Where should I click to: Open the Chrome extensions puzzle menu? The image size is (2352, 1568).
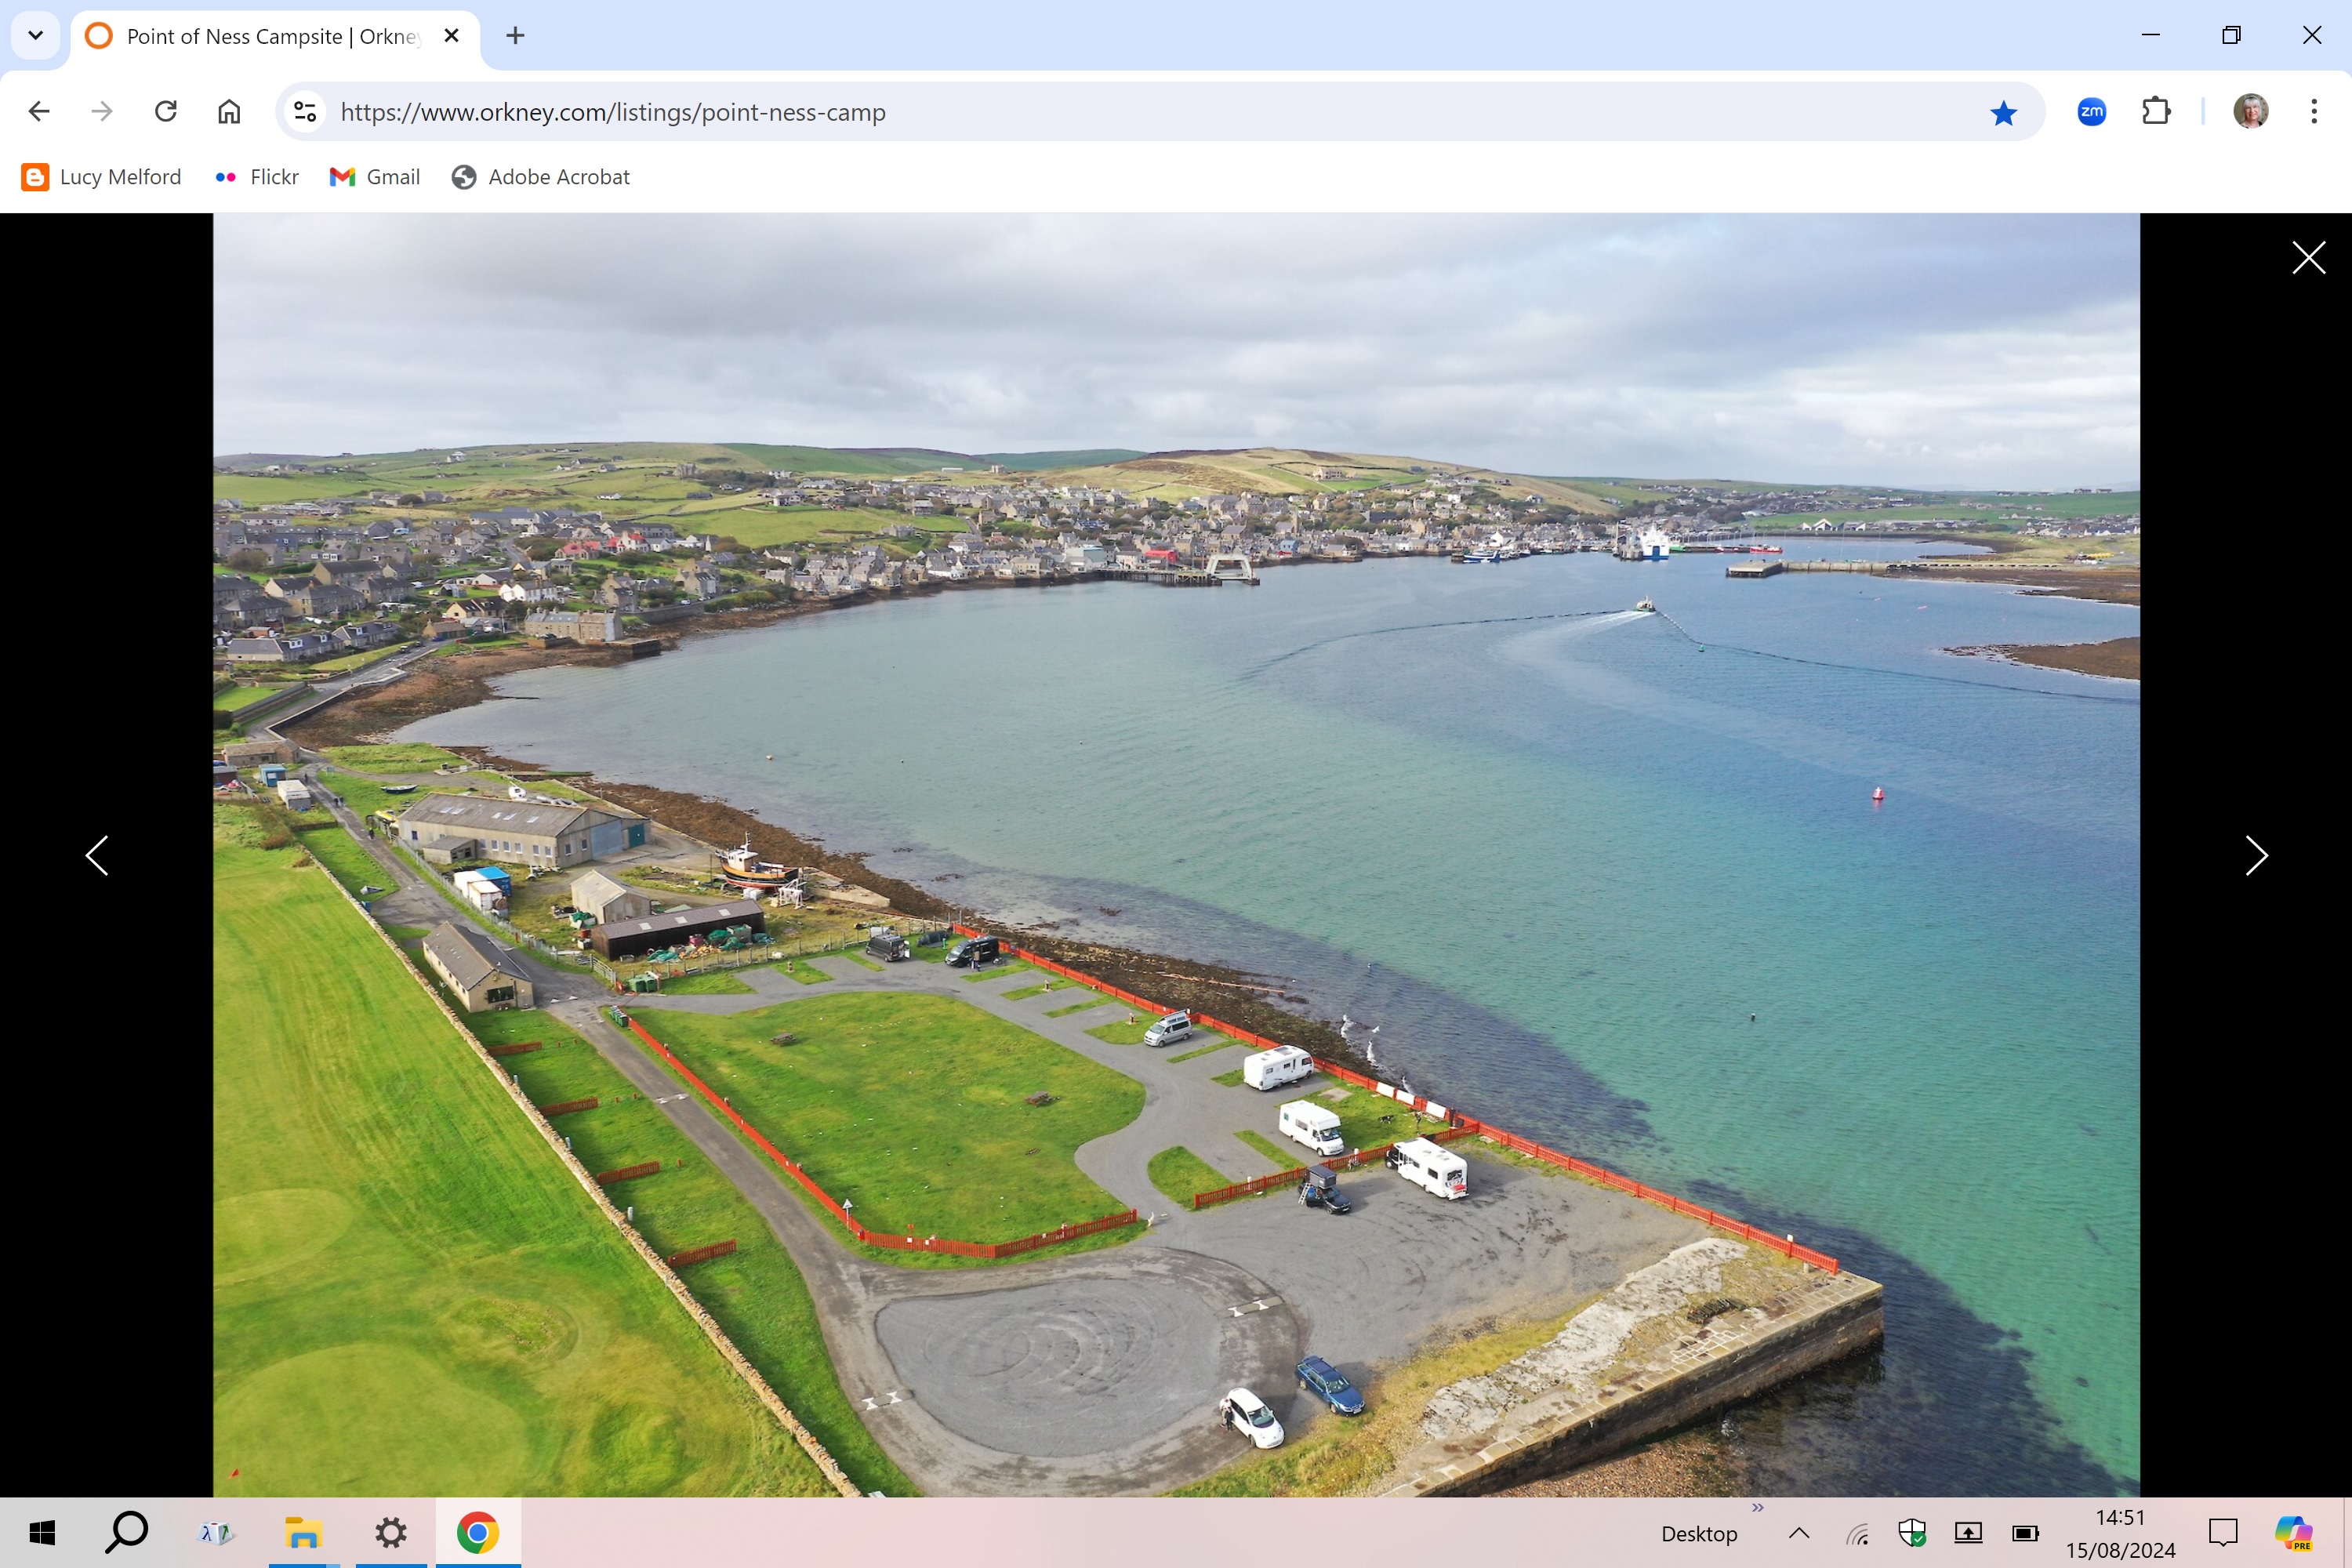click(x=2156, y=111)
